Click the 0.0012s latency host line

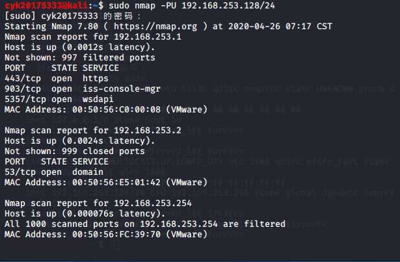[79, 47]
